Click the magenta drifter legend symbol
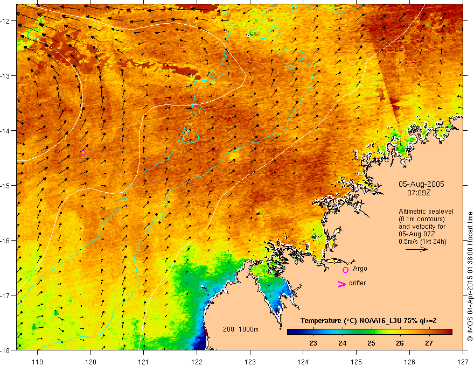This screenshot has height=366, width=474. tap(341, 284)
